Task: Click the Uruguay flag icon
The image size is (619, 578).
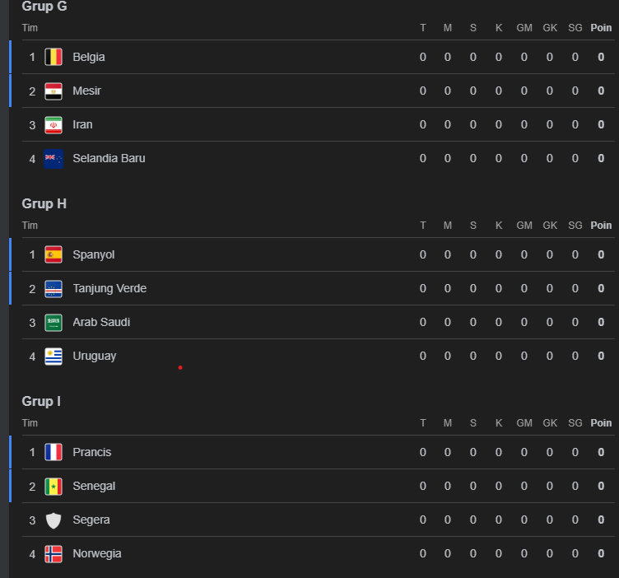Action: click(x=54, y=356)
